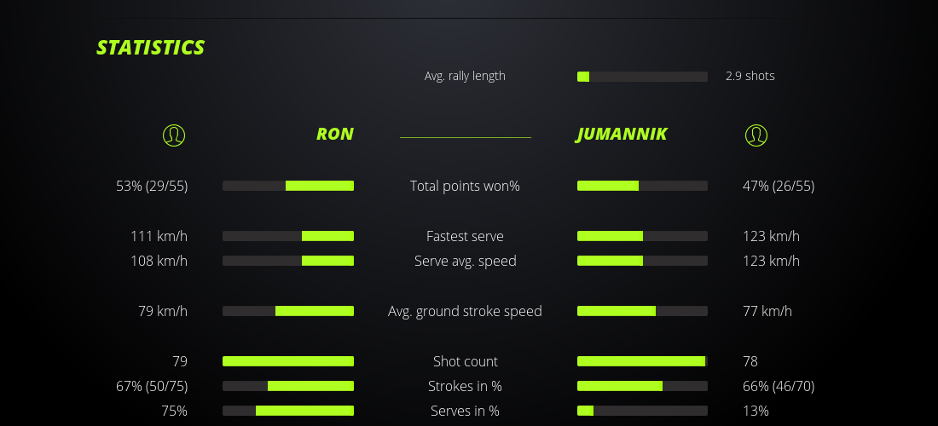This screenshot has width=938, height=426.
Task: Click Ron's player avatar icon
Action: (173, 135)
